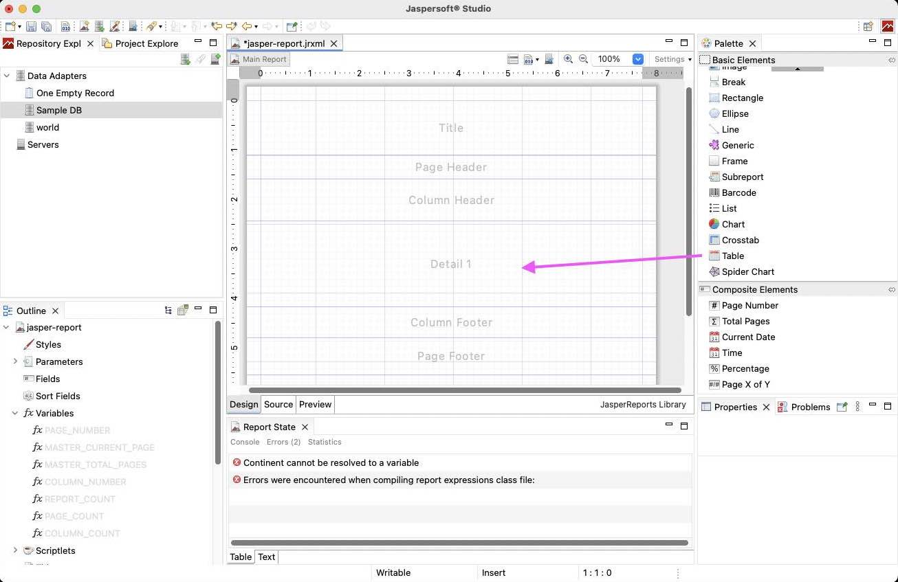This screenshot has height=582, width=898.
Task: Select the Chart element in Palette
Action: pyautogui.click(x=727, y=224)
